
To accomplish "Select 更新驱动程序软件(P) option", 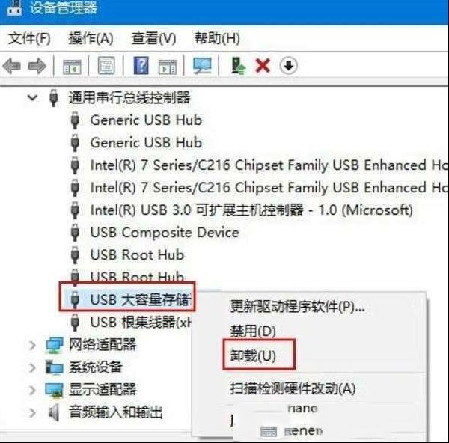I will coord(298,306).
